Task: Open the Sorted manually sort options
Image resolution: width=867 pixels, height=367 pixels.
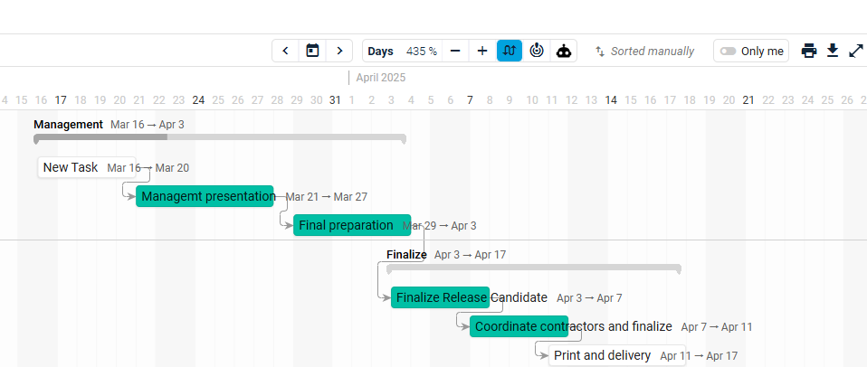Action: (644, 52)
